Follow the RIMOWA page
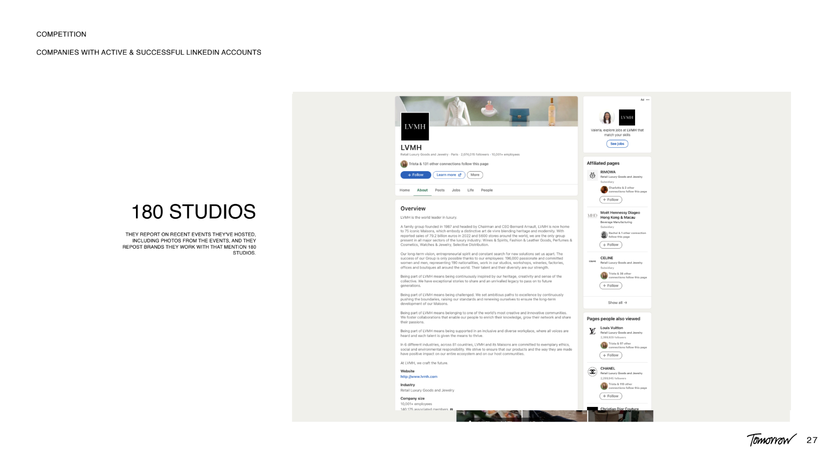The width and height of the screenshot is (830, 463). click(611, 200)
